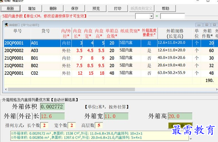The image size is (218, 142).
Task: Click outer box spec 63.0×50.2×55.9 cell
Action: tap(175, 73)
